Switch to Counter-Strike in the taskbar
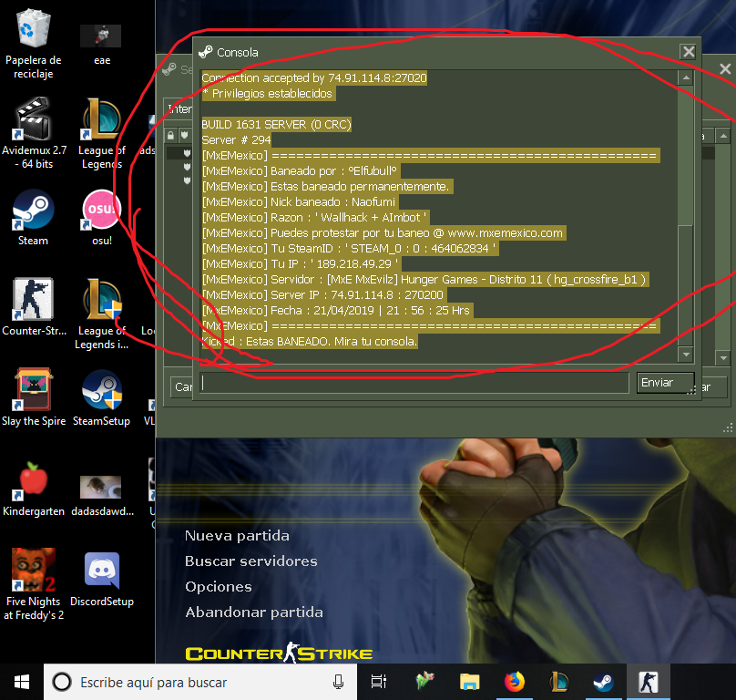Viewport: 736px width, 700px height. click(649, 682)
